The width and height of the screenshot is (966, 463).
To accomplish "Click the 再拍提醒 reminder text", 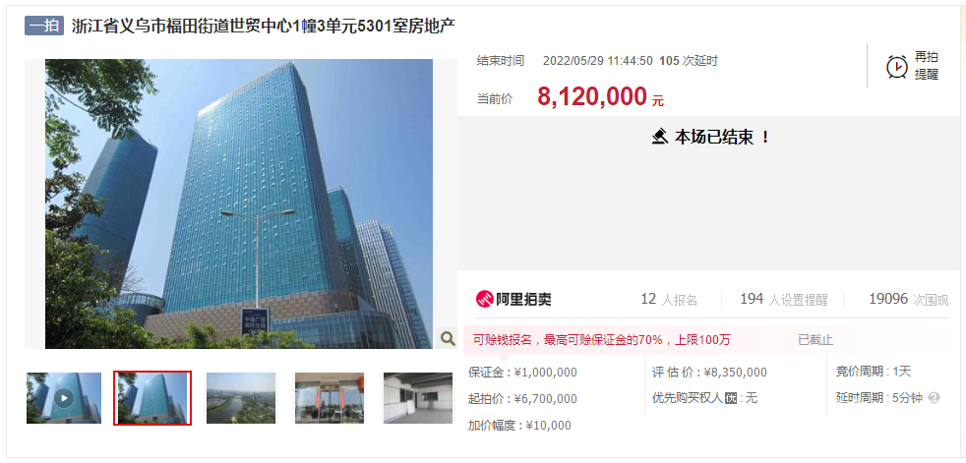I will pos(926,66).
